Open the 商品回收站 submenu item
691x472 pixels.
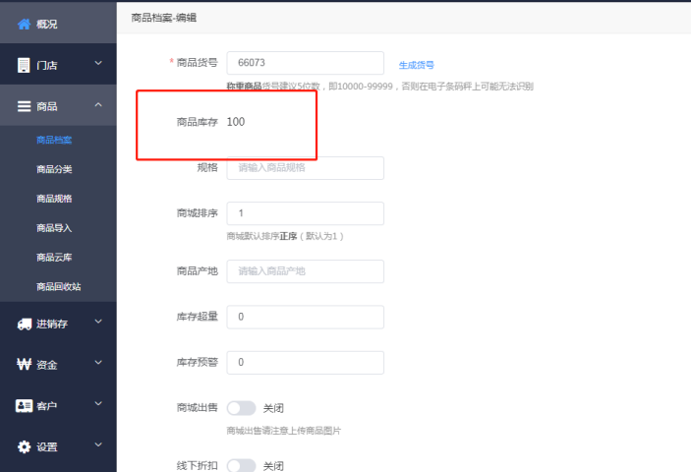click(59, 287)
